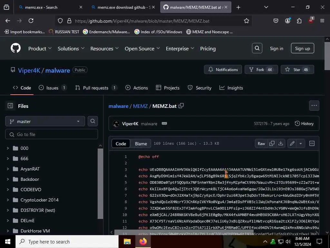Open more file actions ellipsis button
The width and height of the screenshot is (330, 248).
[314, 106]
